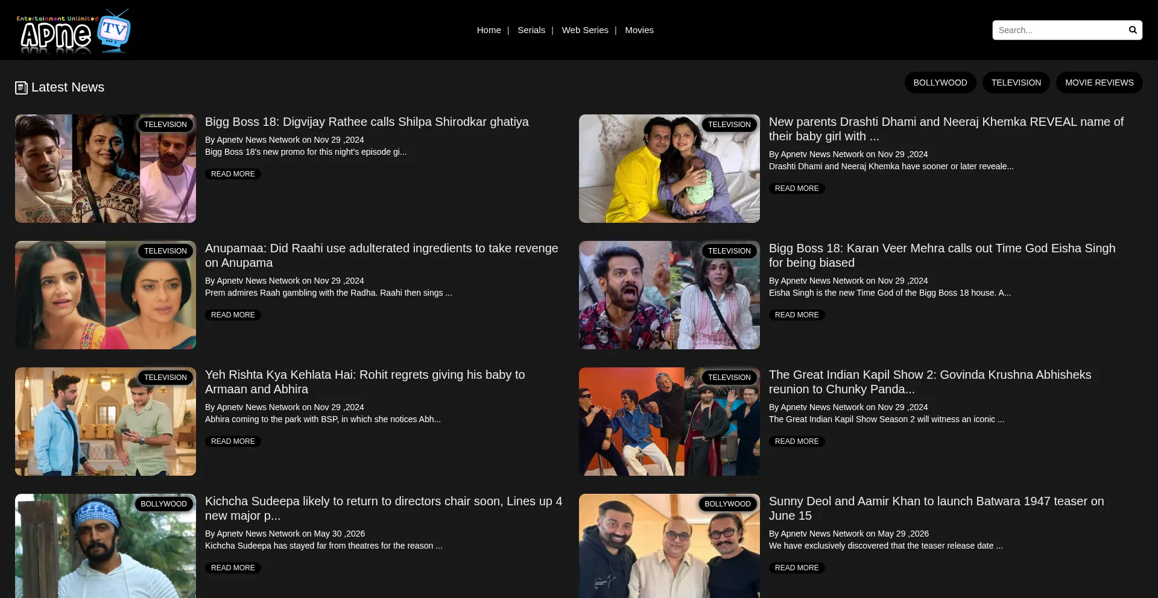Click 'Drashti Dhami and Neeraj Khemka have' excerpt
Image resolution: width=1158 pixels, height=598 pixels.
(x=891, y=166)
